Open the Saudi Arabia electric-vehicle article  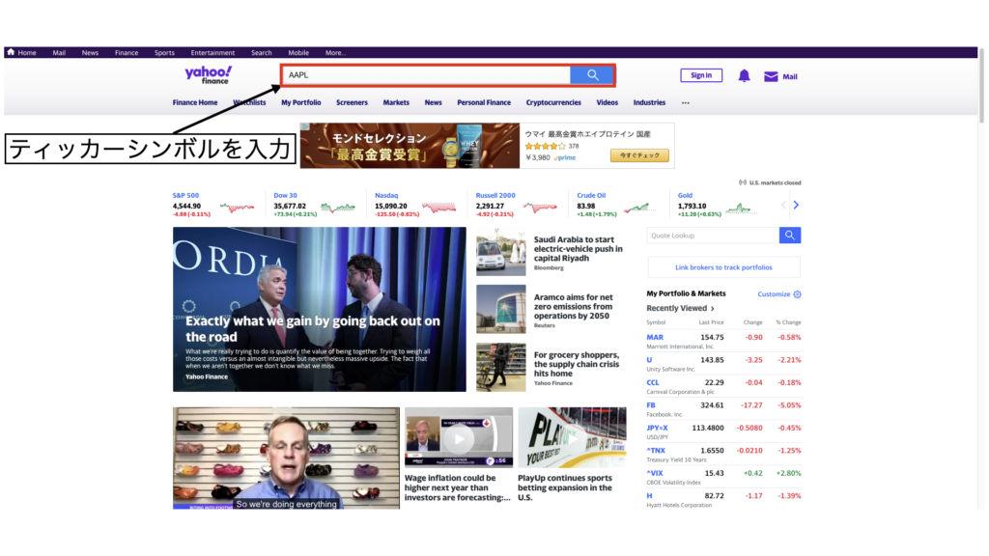coord(578,249)
